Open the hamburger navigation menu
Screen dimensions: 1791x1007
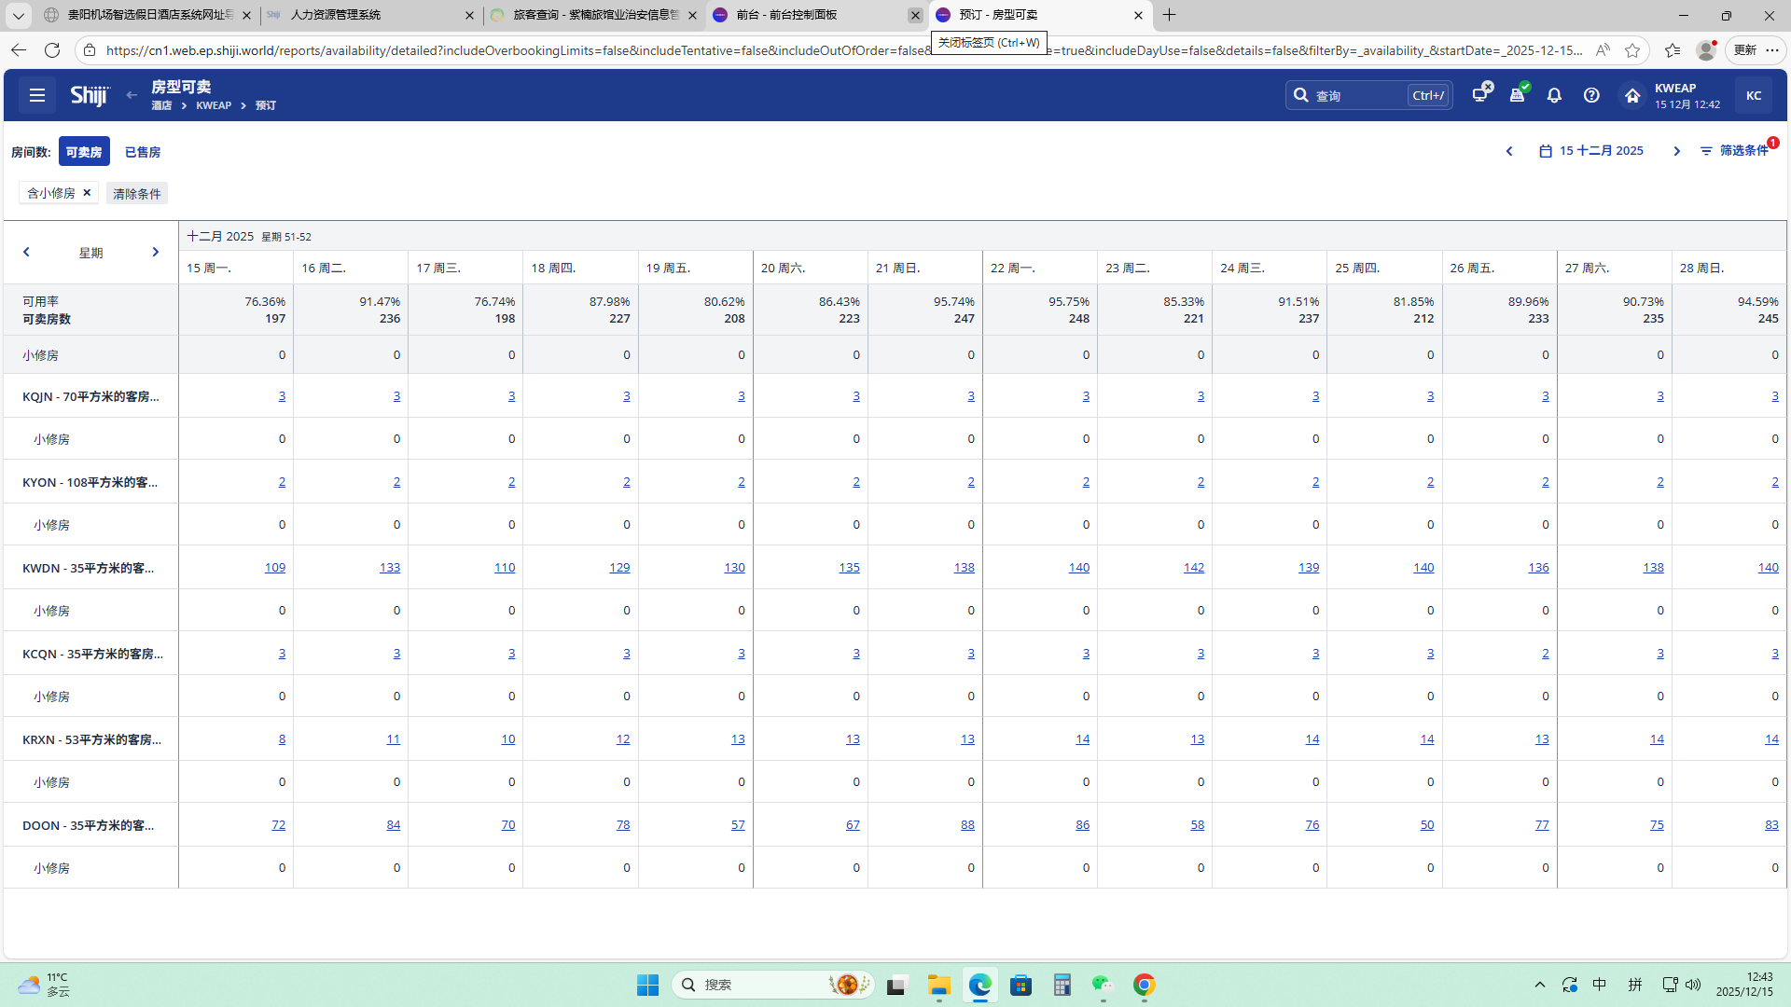[x=37, y=95]
